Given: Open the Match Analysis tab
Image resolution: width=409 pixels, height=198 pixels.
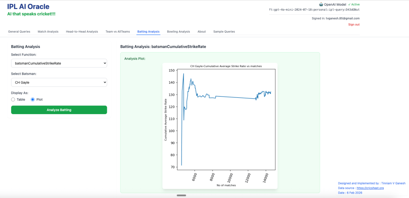Looking at the screenshot, I should 48,32.
